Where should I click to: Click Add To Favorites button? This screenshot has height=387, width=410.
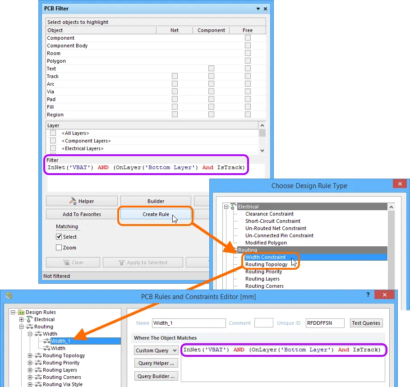[x=82, y=214]
